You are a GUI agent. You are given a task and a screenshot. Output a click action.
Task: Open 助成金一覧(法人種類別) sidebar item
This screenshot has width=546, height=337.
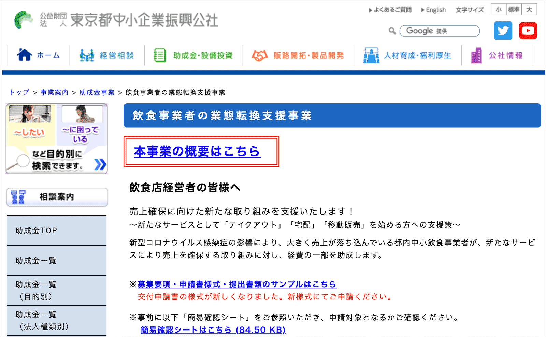click(57, 321)
